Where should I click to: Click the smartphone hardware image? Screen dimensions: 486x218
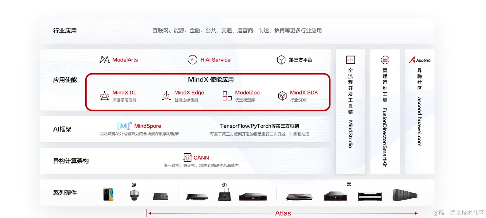pos(108,194)
